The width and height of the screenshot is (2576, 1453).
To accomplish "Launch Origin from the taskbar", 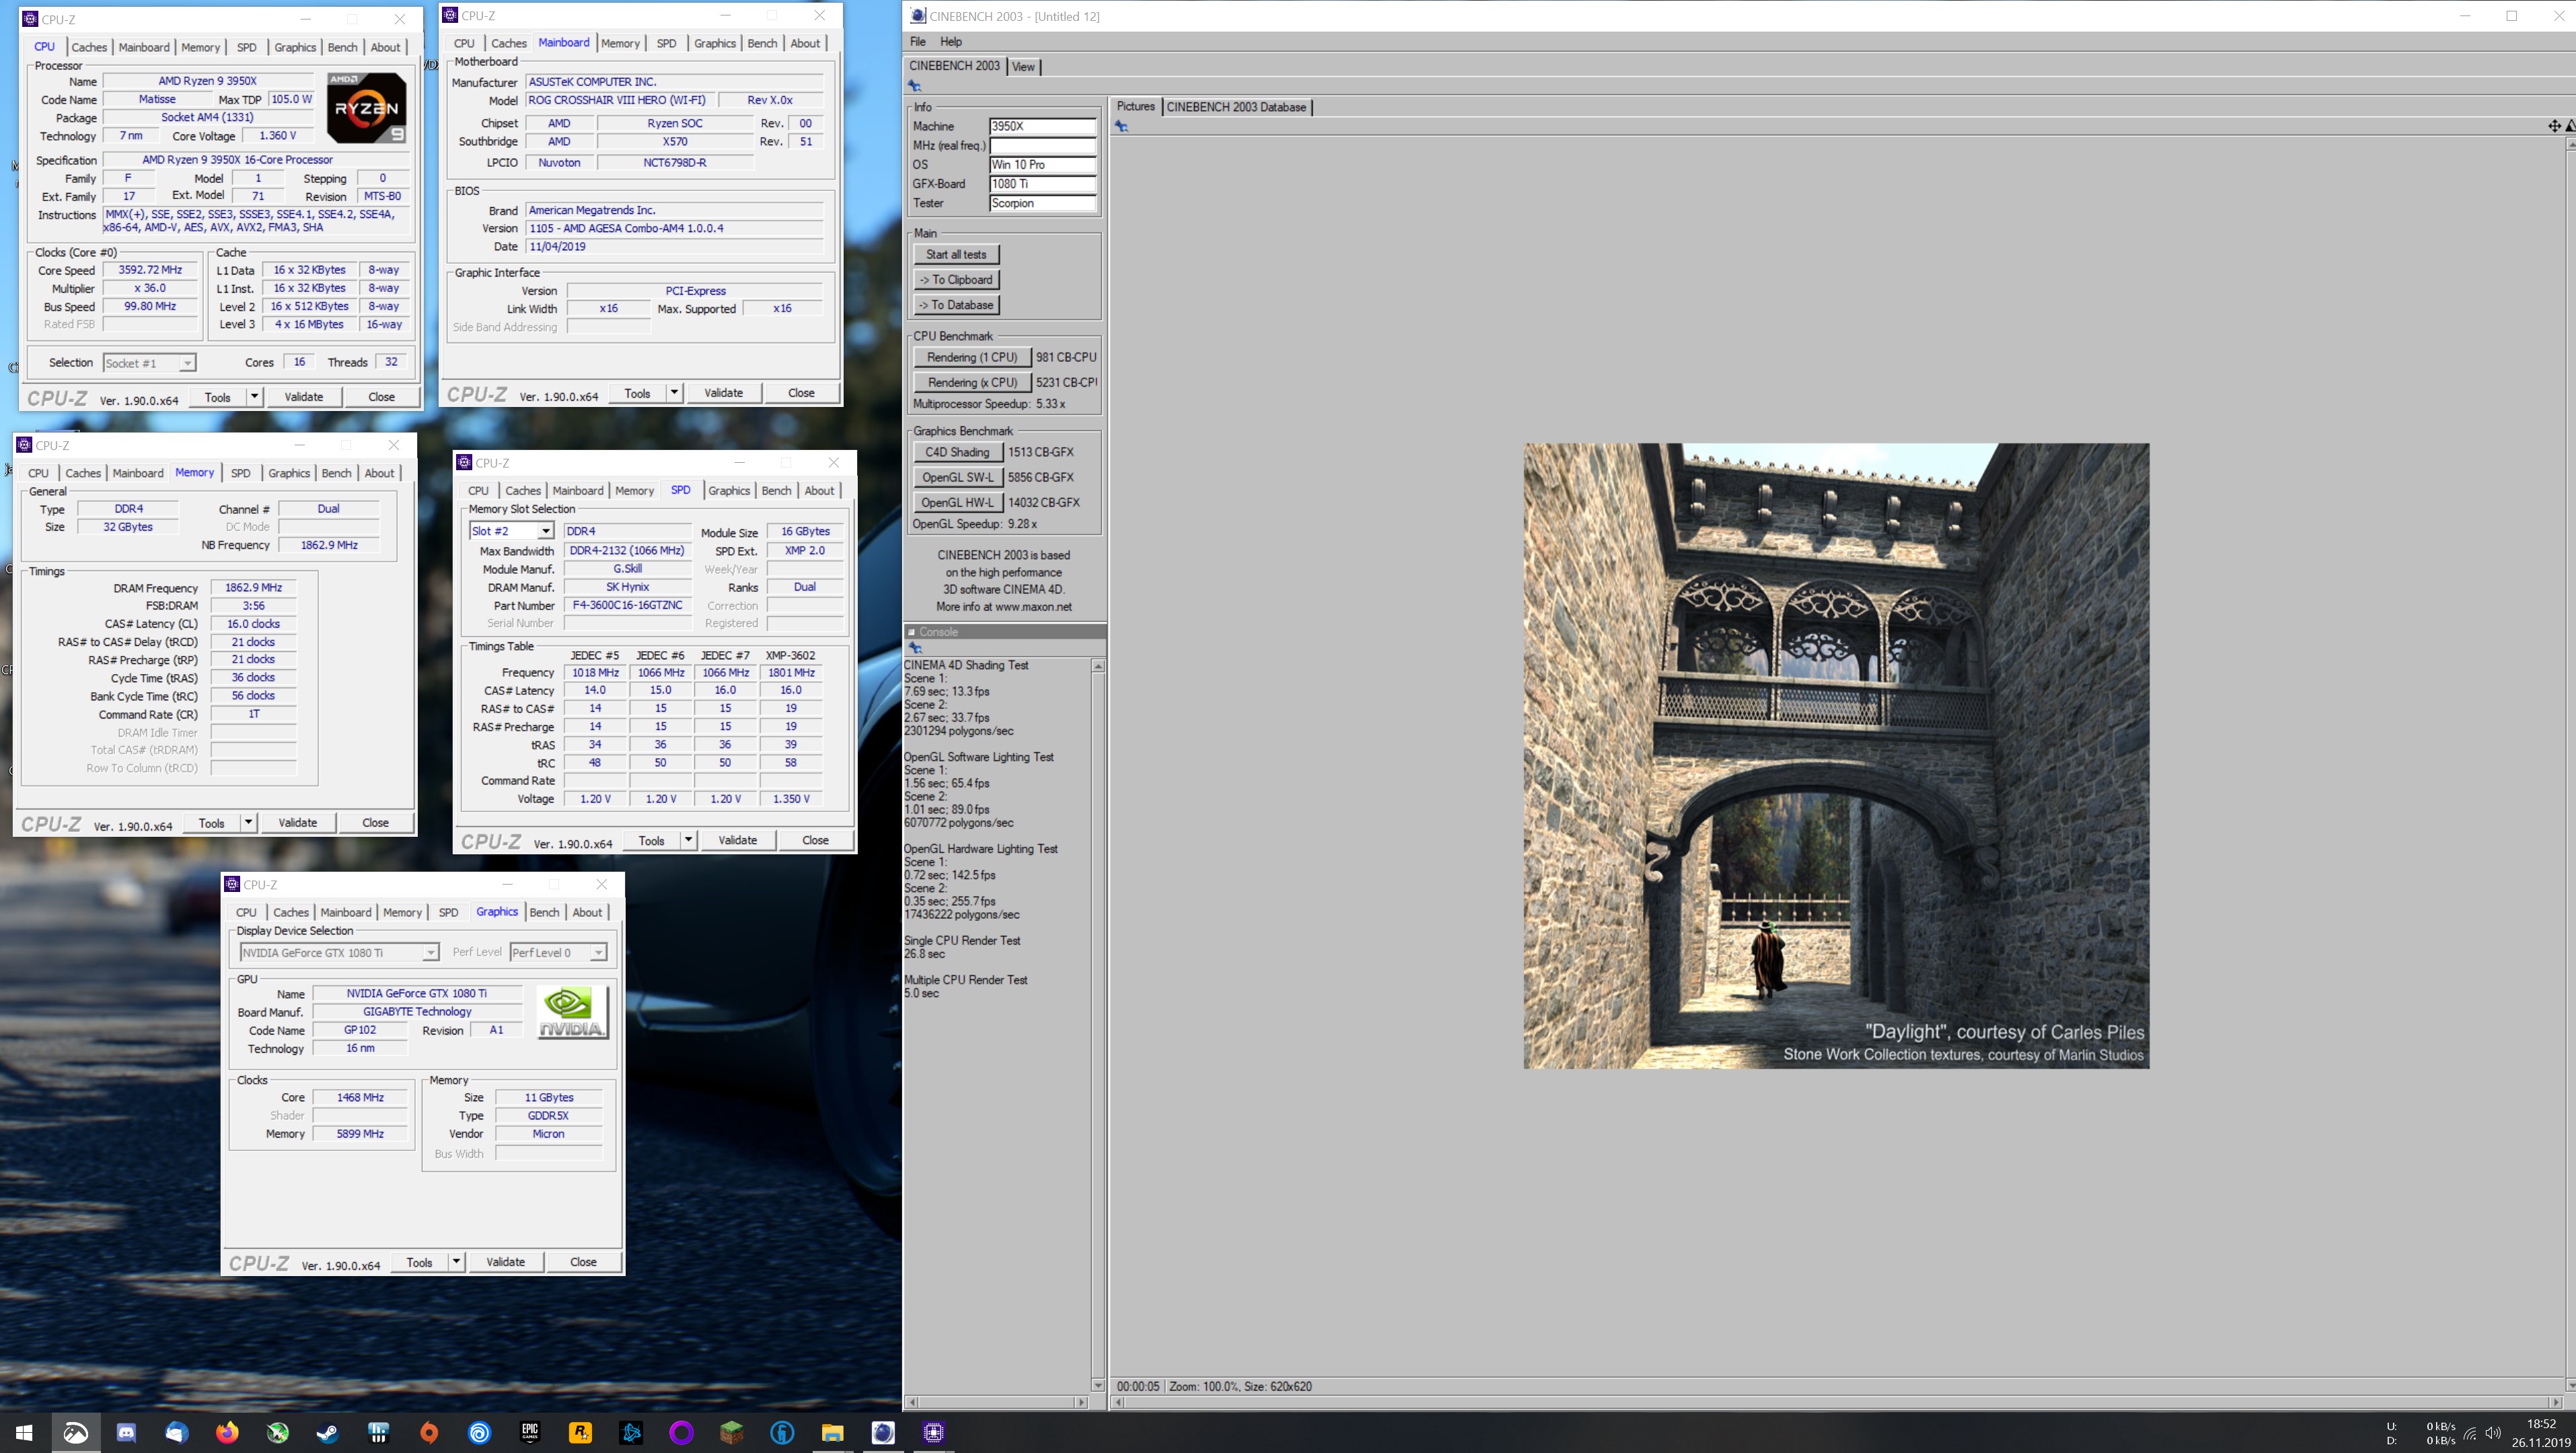I will tap(429, 1432).
